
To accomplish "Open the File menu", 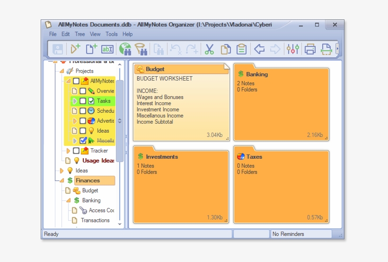I will (53, 34).
